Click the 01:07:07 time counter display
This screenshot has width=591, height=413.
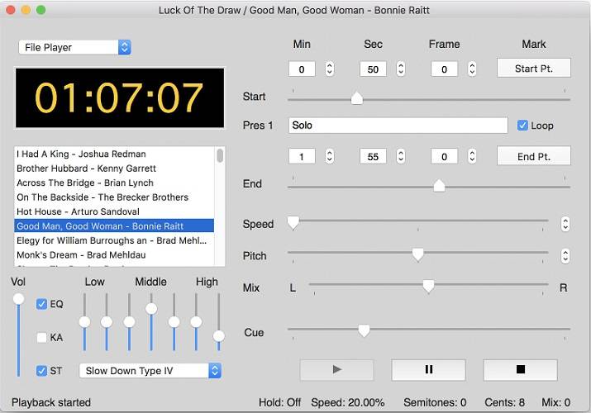click(x=120, y=98)
